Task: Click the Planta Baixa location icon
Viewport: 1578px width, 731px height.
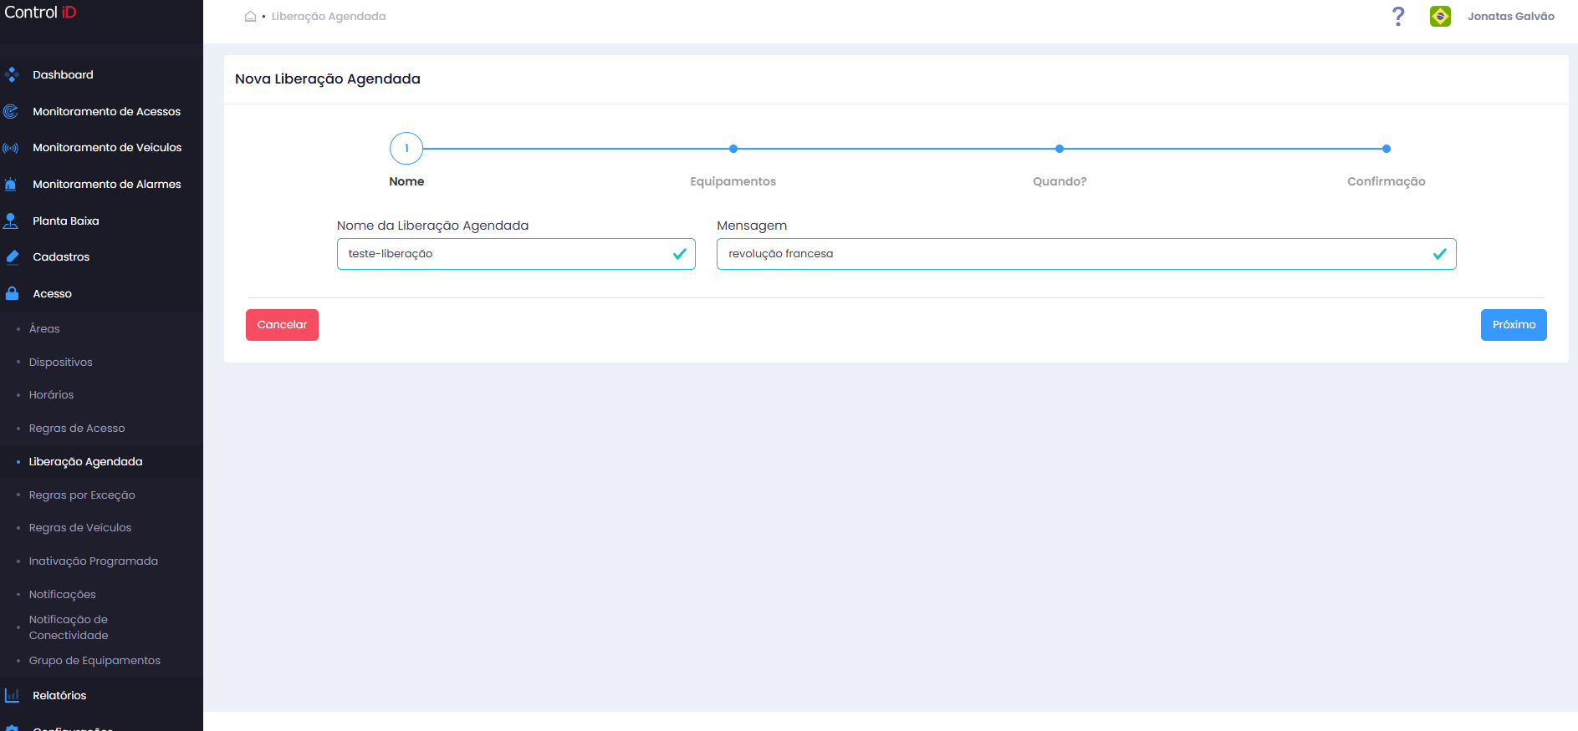Action: pyautogui.click(x=11, y=221)
